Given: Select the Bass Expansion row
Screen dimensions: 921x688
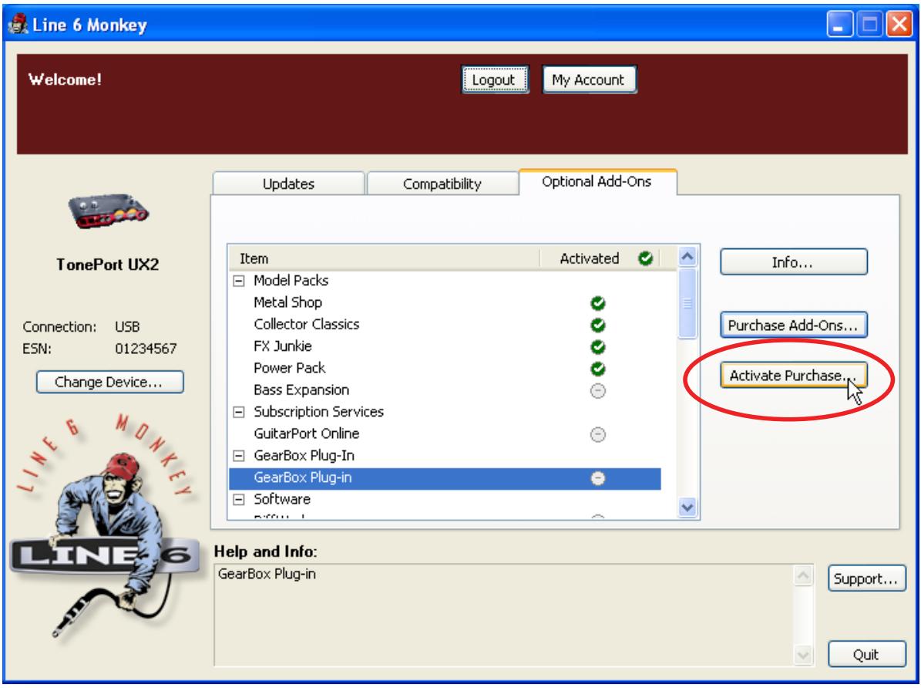Looking at the screenshot, I should [x=445, y=390].
